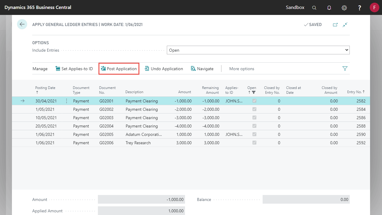This screenshot has height=215, width=382.
Task: Open Remaining Amount column header menu
Action: coord(210,90)
